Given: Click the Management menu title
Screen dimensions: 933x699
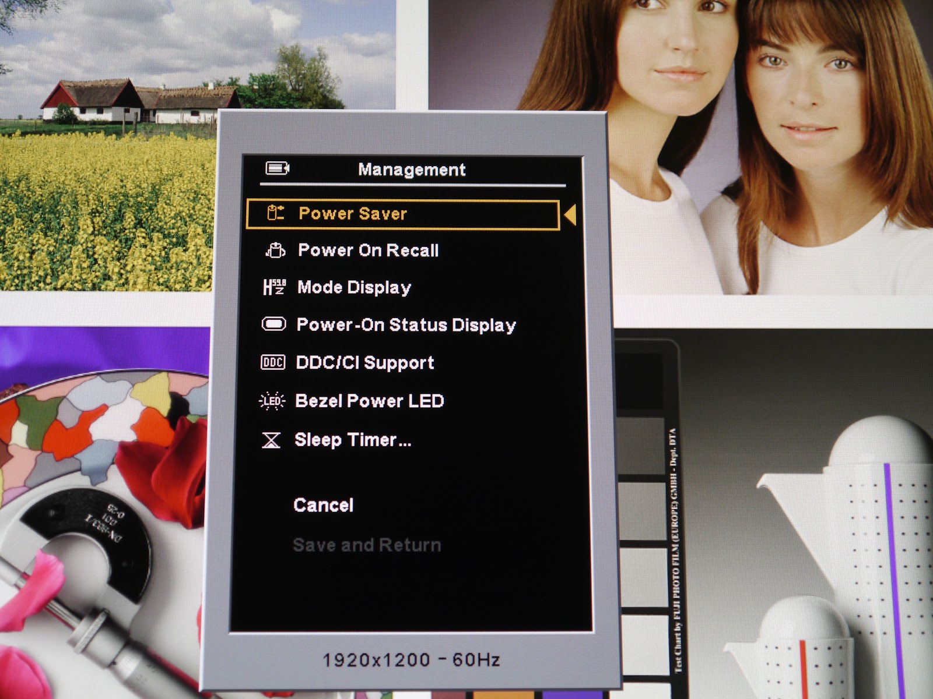Looking at the screenshot, I should point(412,170).
